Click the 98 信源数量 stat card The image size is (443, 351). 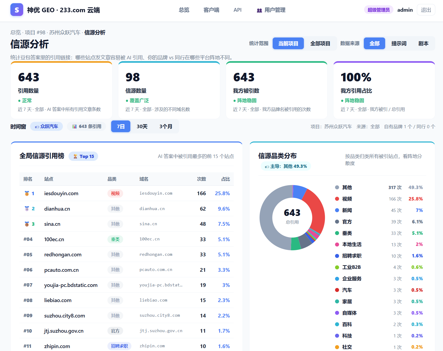[x=169, y=90]
